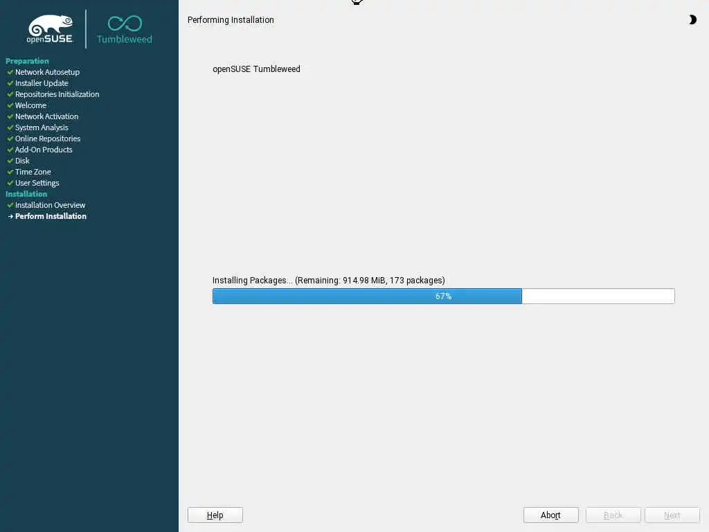Click the checkmark beside Time Zone
Screen dimensions: 709x532
click(x=10, y=172)
